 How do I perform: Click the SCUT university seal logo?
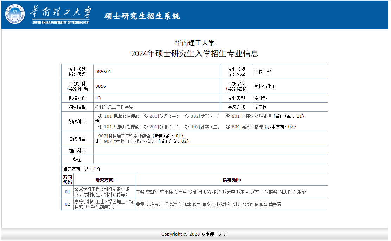(15, 14)
